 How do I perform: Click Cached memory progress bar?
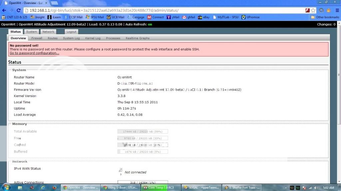click(x=143, y=145)
